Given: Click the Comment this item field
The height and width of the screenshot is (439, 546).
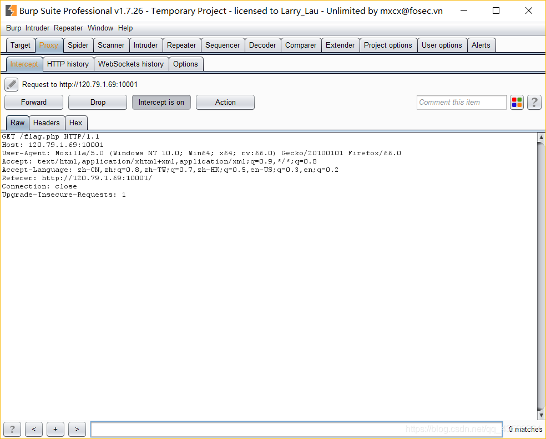Looking at the screenshot, I should pos(462,103).
